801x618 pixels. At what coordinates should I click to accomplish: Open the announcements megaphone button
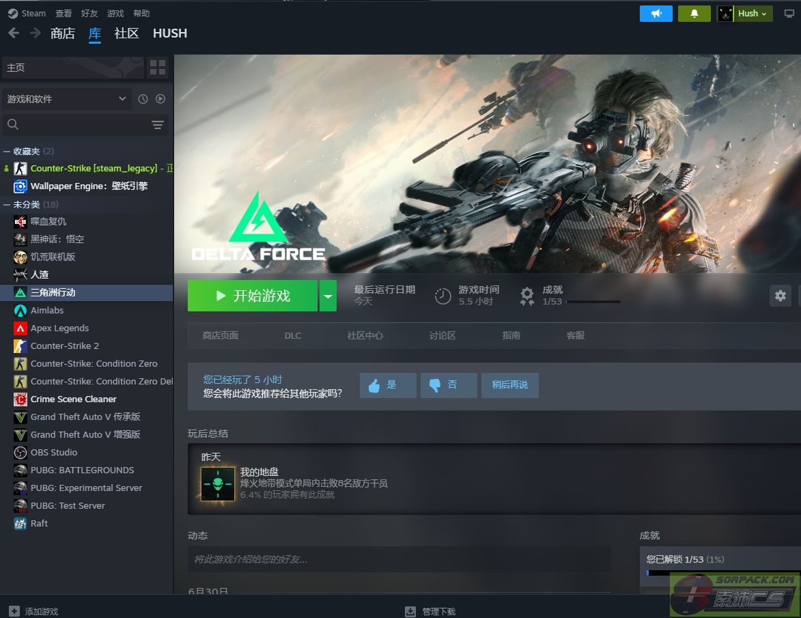(x=656, y=14)
